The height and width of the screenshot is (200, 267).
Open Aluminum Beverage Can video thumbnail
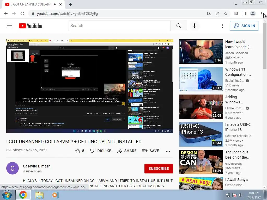pos(201,162)
